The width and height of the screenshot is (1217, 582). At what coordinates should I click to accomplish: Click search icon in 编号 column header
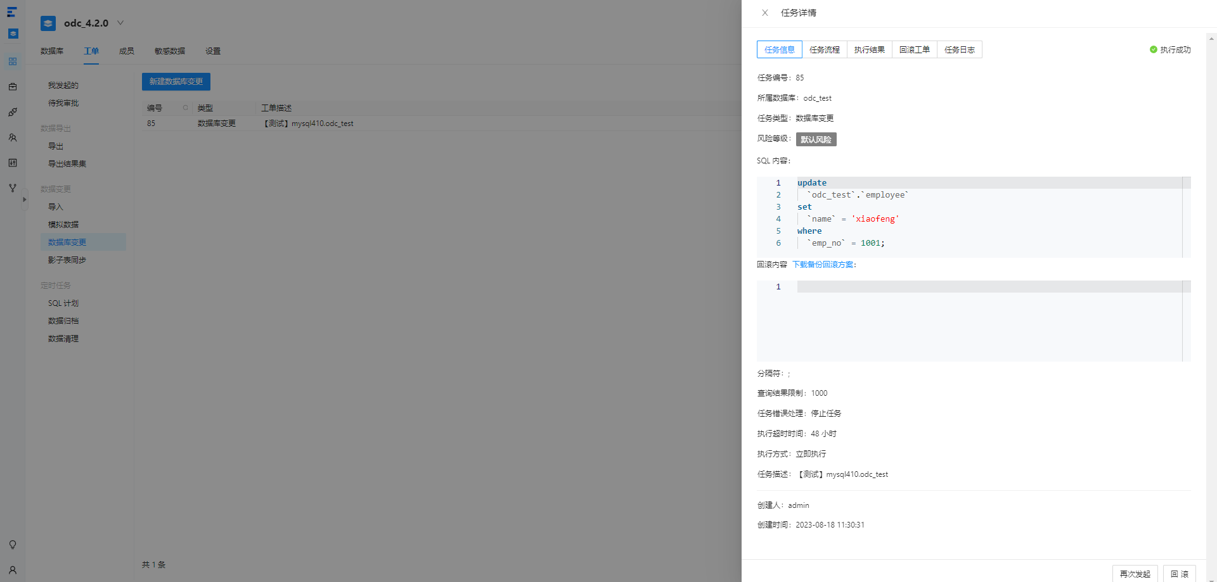pos(186,108)
